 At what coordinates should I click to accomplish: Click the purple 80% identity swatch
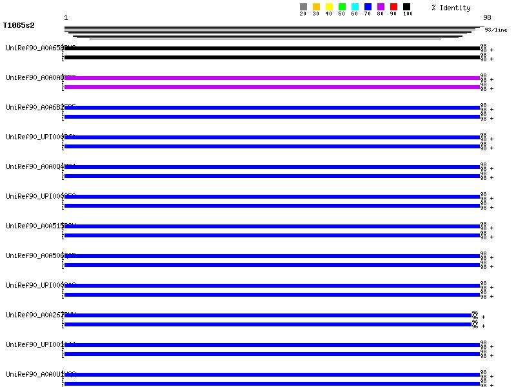381,7
